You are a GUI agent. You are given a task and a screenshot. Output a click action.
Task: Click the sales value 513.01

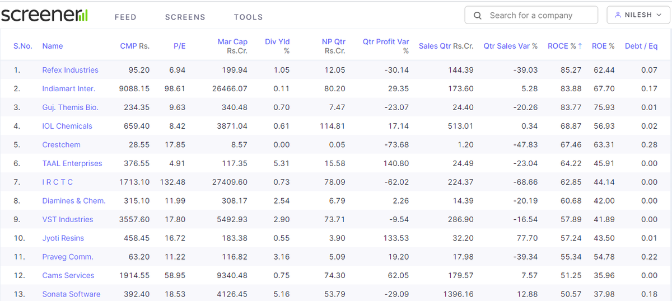tap(461, 126)
